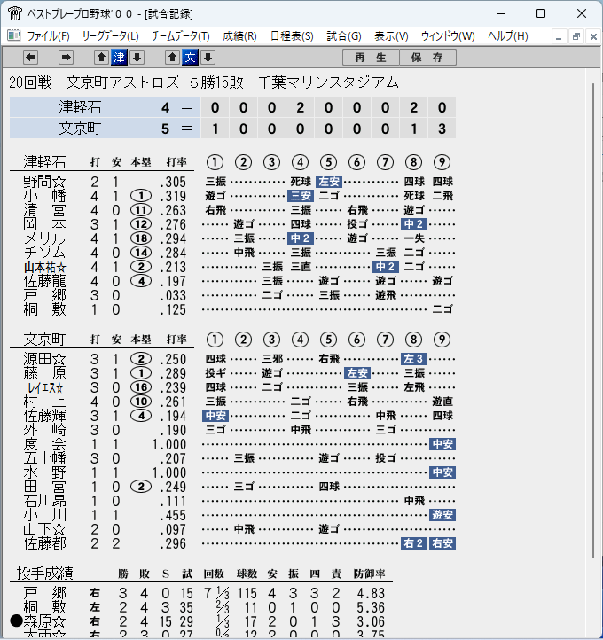Click the down arrow right of 津
Screen dimensions: 603x640
(137, 58)
